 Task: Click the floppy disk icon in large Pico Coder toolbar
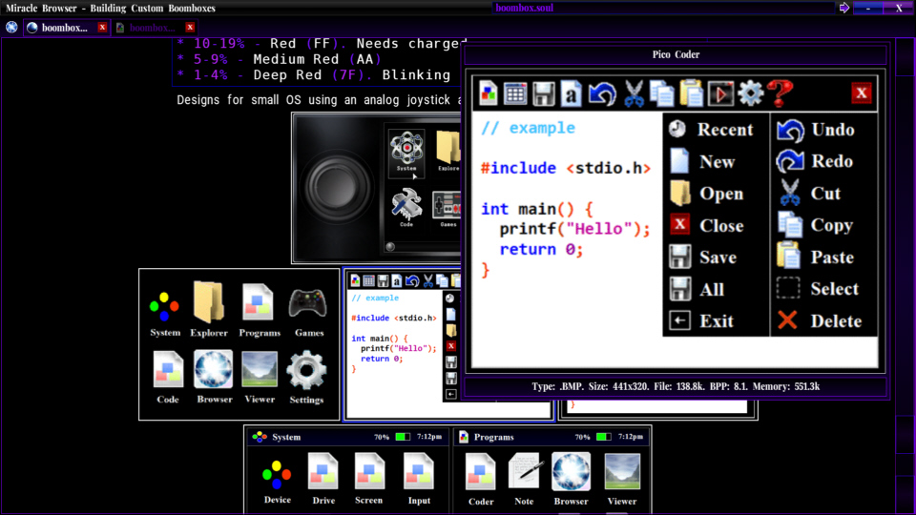[x=543, y=93]
